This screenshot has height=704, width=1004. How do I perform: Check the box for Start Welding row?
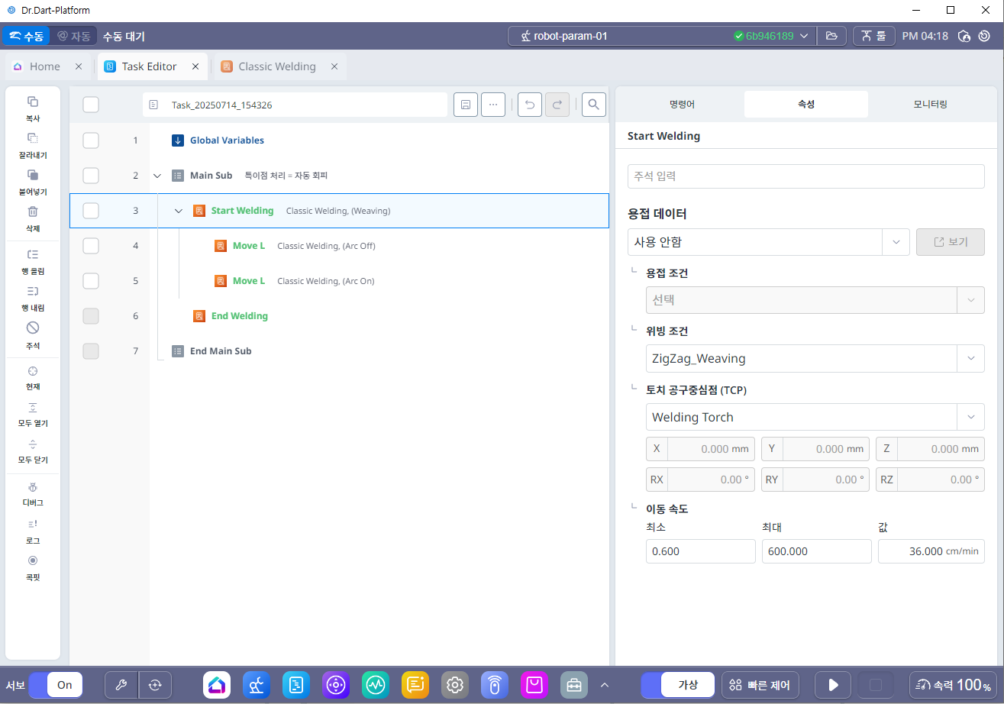[91, 211]
